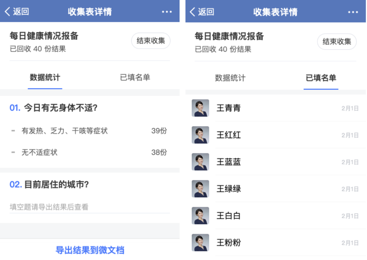Expand the 无不适症状 option row
This screenshot has width=367, height=260.
89,152
